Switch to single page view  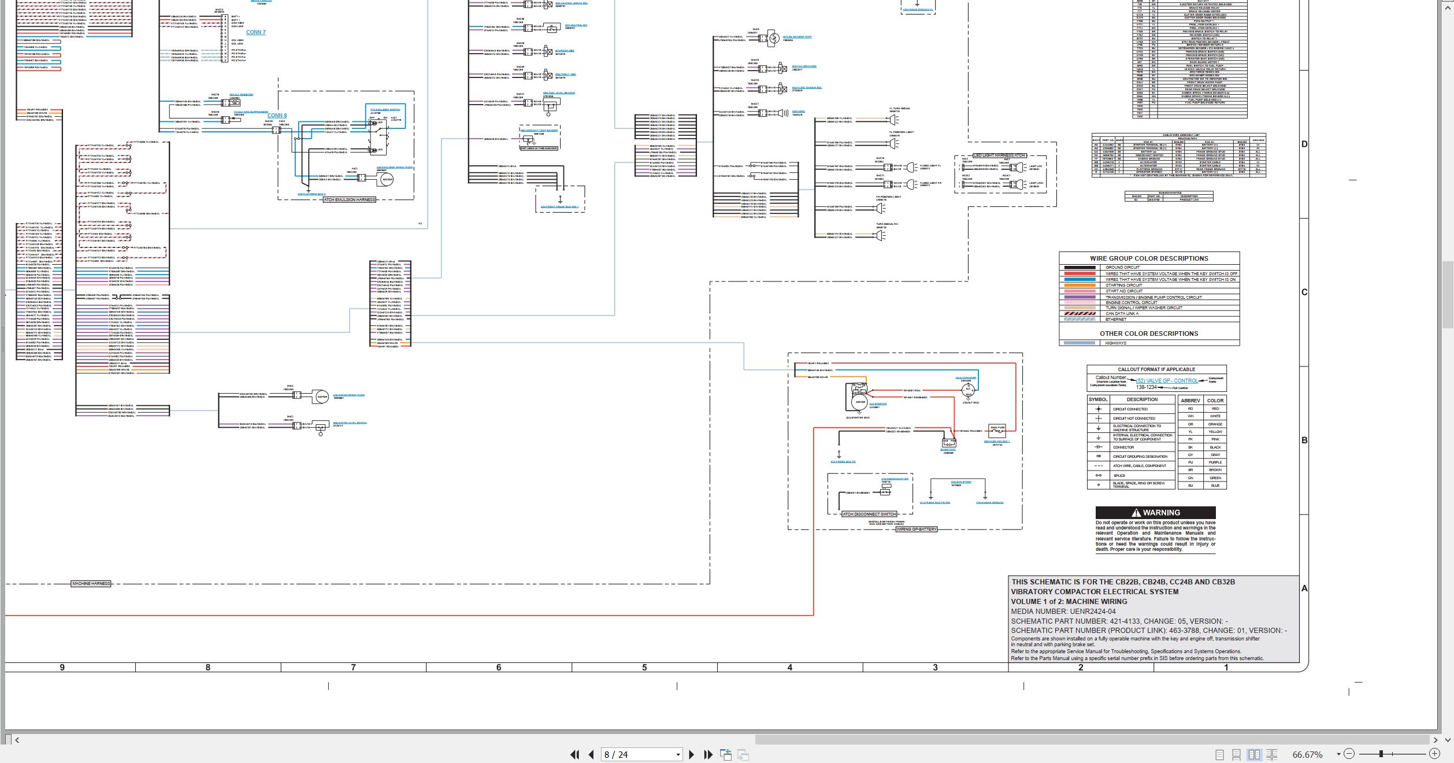click(x=1219, y=754)
